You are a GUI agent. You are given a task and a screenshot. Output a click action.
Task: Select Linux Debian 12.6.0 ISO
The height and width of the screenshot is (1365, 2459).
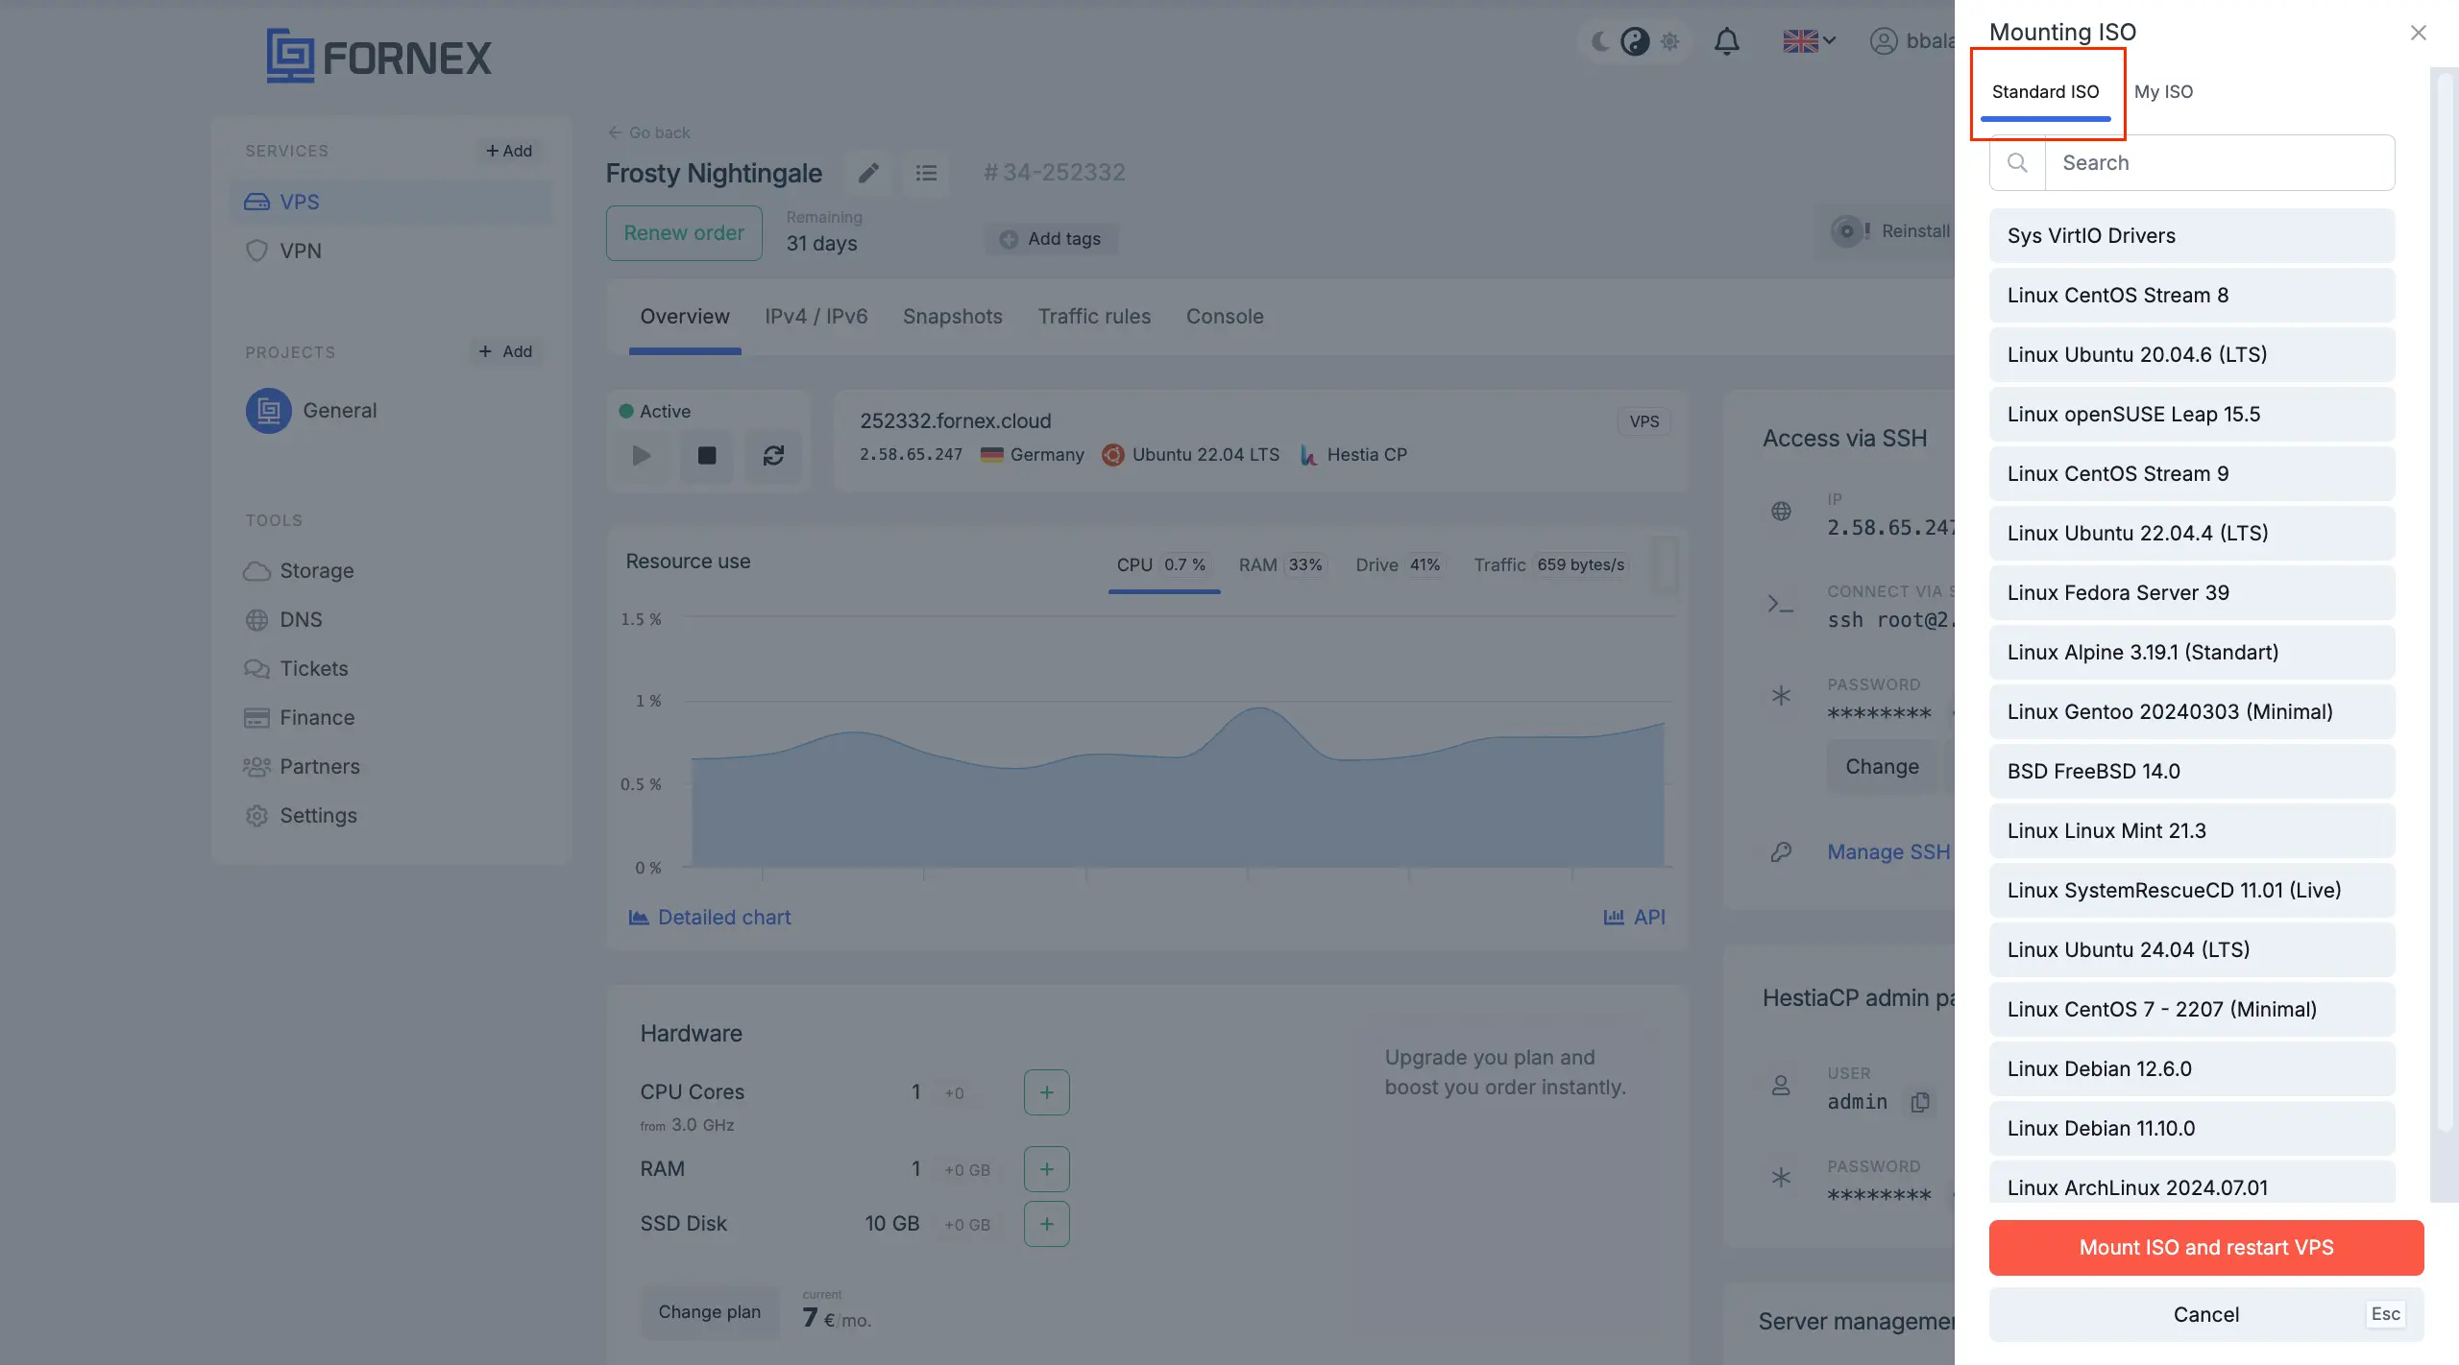(2192, 1069)
